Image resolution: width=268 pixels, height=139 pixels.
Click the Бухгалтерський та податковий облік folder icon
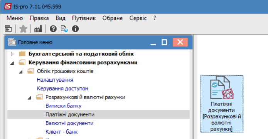pyautogui.click(x=22, y=54)
